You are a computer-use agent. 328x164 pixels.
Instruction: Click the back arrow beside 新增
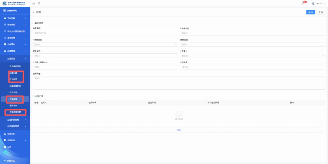(x=33, y=12)
